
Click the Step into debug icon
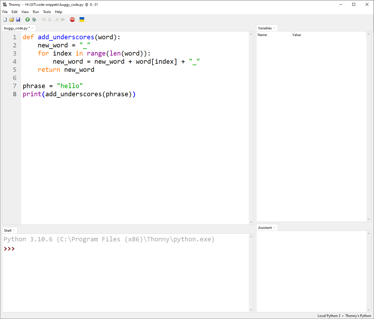[x=50, y=19]
